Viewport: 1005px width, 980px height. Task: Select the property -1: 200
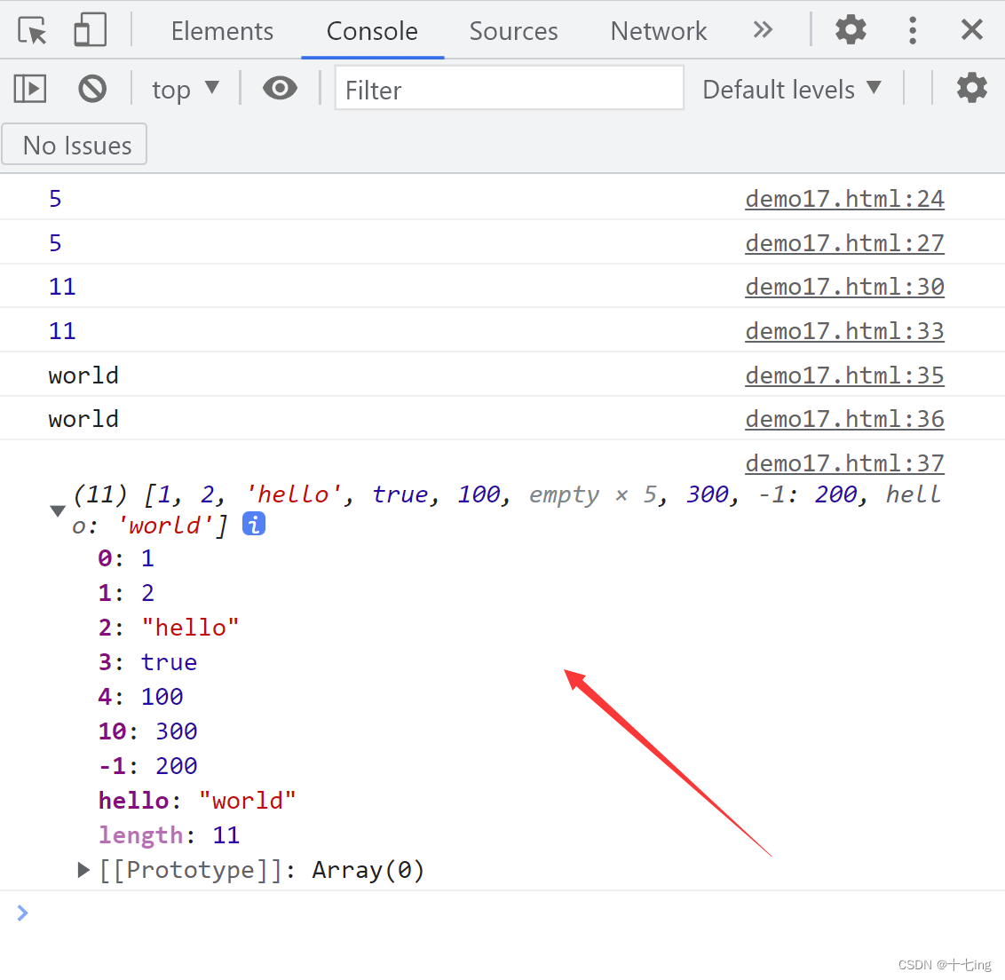[147, 766]
